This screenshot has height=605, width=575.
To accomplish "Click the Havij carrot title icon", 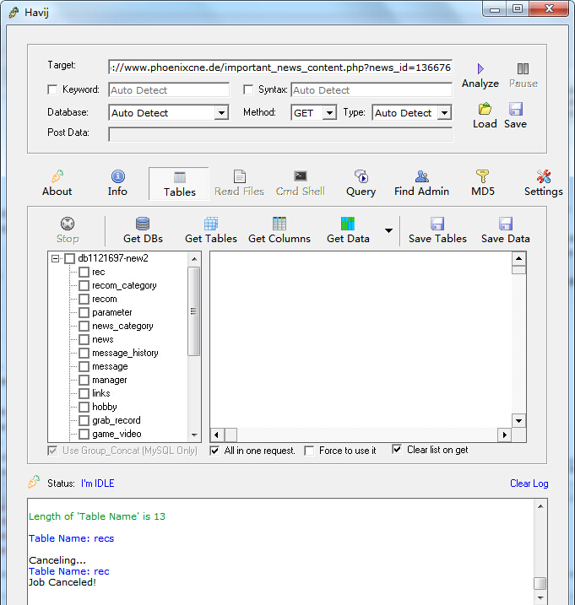I will point(14,13).
